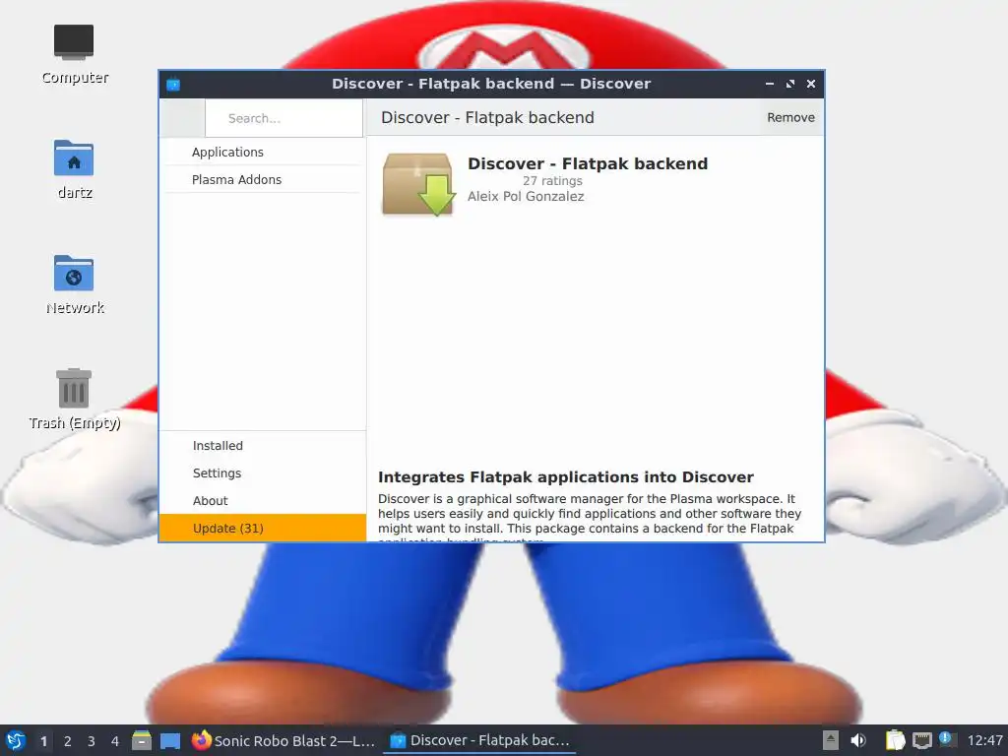Switch to workspace 3

pyautogui.click(x=92, y=741)
